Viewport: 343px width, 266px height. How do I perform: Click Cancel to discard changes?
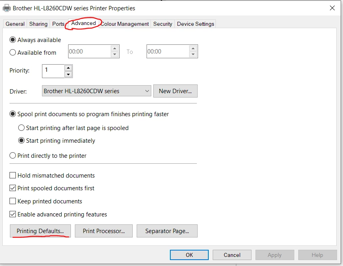point(232,255)
